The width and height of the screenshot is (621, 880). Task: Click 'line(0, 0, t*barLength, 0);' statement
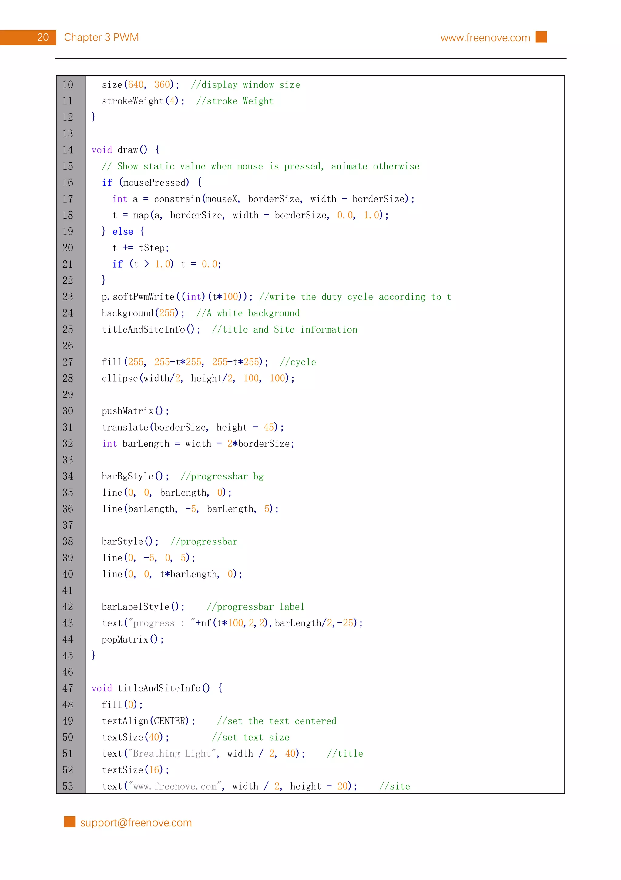[172, 574]
